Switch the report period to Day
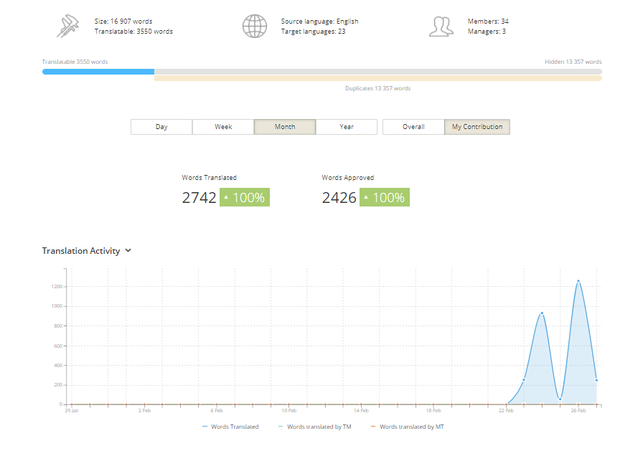 click(x=161, y=127)
